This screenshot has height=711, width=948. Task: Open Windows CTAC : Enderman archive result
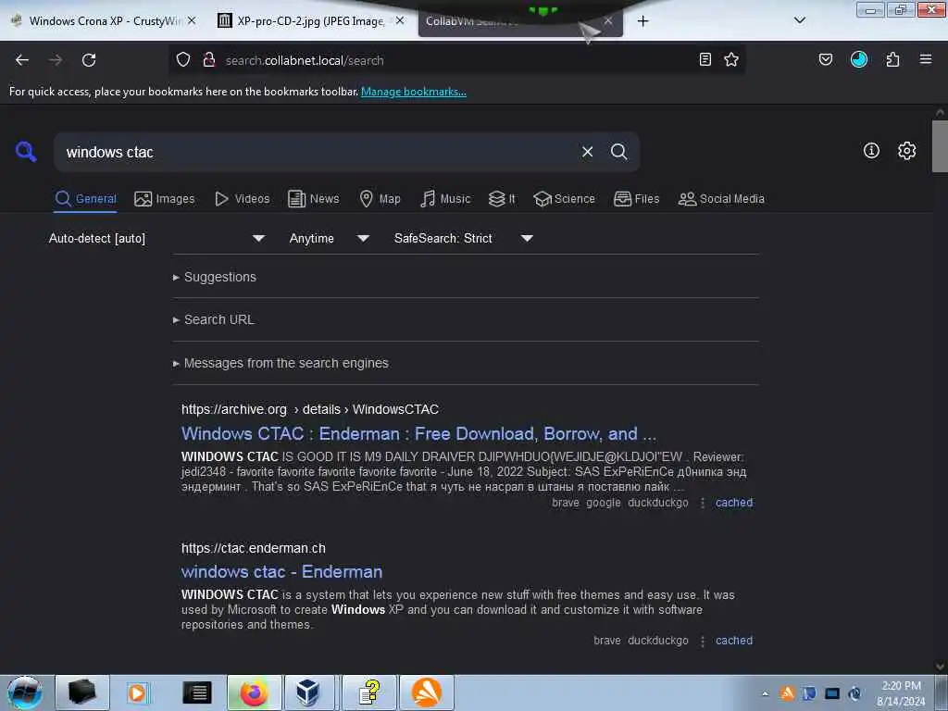418,433
